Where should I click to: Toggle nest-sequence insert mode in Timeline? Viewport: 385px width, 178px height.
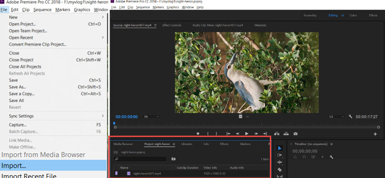[295, 157]
